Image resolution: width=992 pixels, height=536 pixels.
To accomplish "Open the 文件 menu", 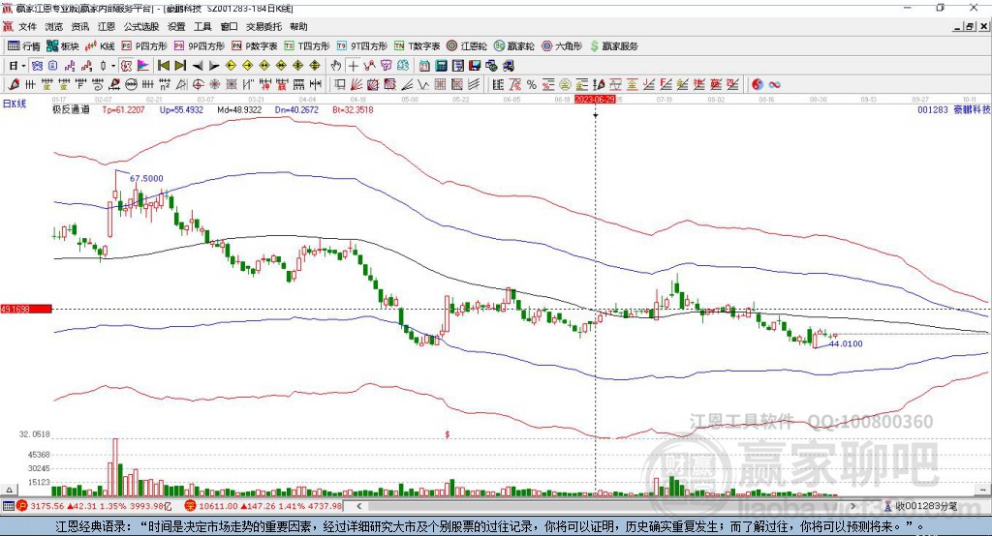I will pos(27,26).
